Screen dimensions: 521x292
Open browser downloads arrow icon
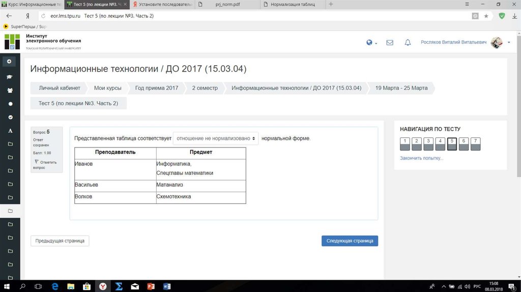click(x=514, y=16)
